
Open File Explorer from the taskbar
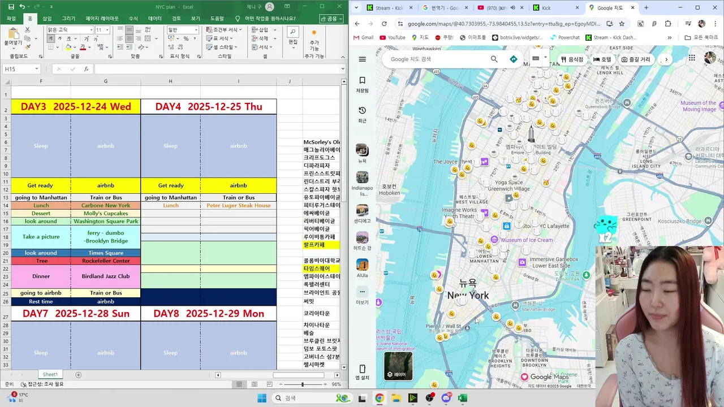(397, 398)
